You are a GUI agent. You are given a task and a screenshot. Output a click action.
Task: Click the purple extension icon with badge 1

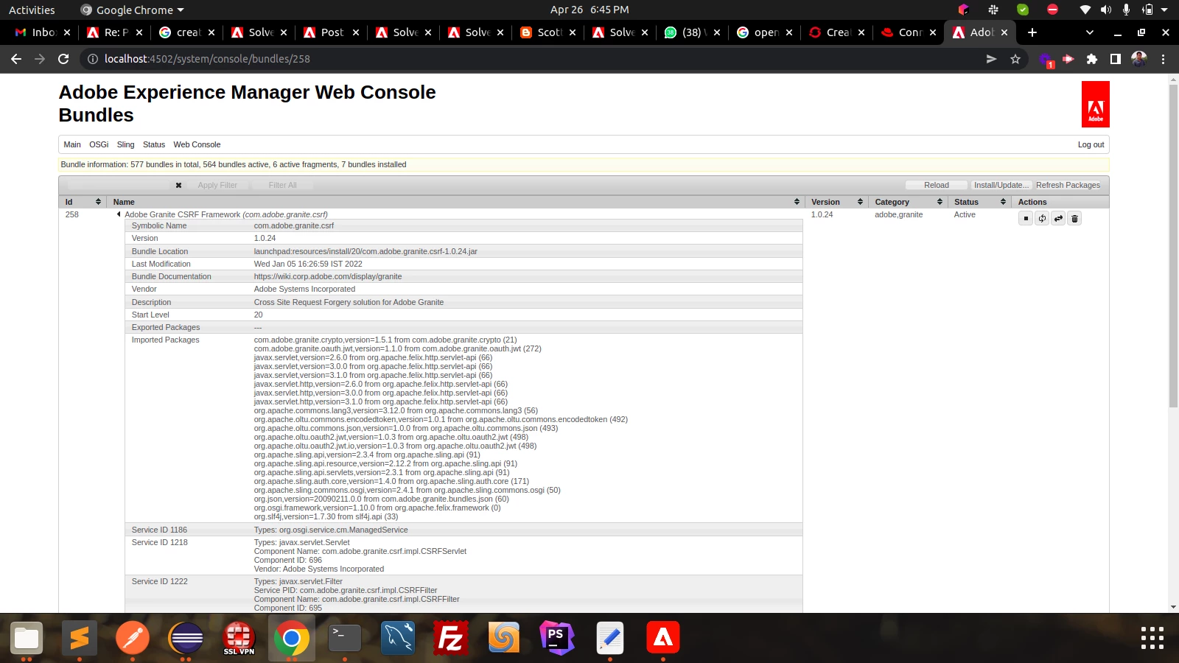[x=1046, y=60]
